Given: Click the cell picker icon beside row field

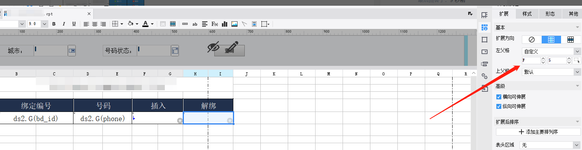Looking at the screenshot, I should coord(577,61).
